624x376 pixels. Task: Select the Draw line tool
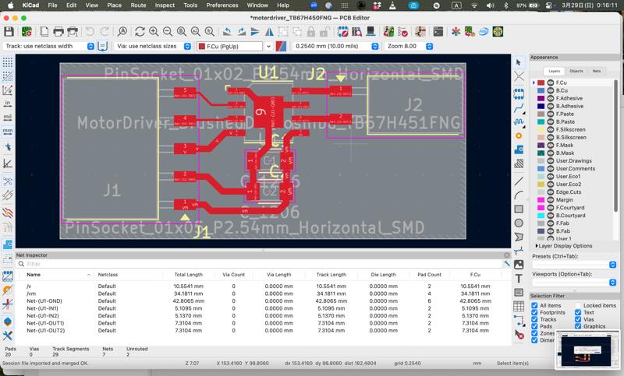[519, 181]
